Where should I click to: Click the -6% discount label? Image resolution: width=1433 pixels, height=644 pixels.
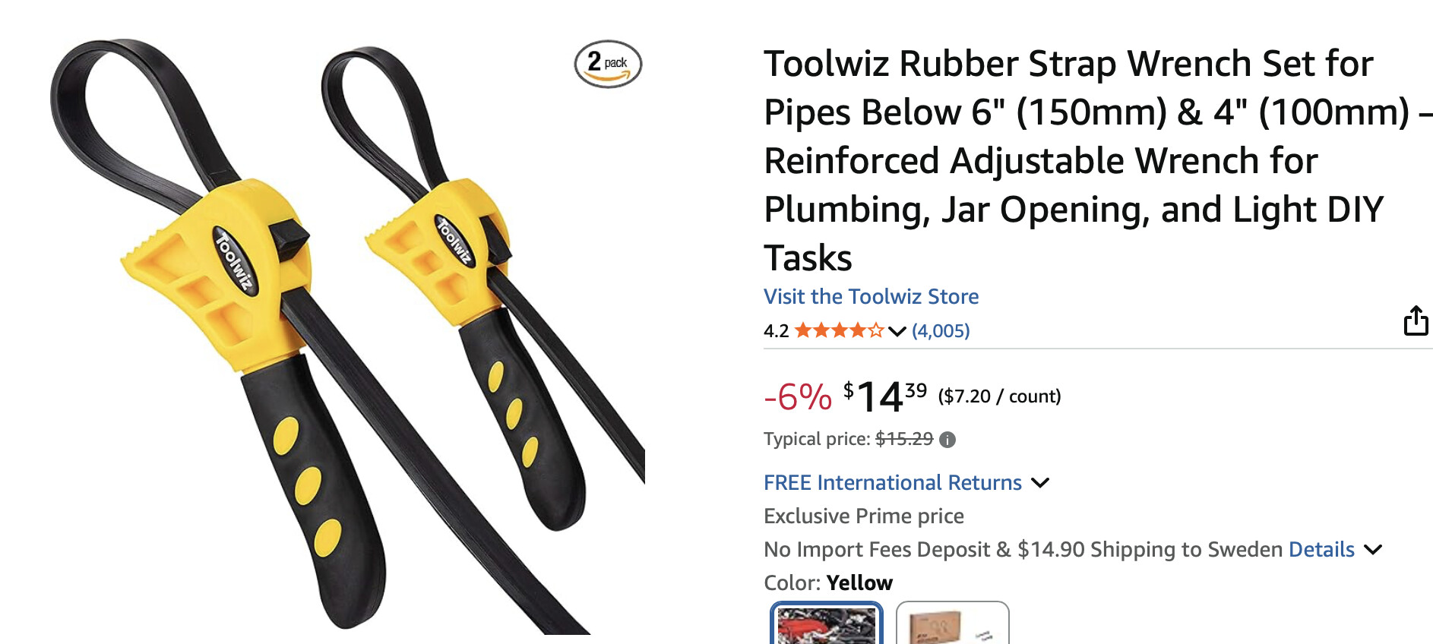click(x=798, y=397)
